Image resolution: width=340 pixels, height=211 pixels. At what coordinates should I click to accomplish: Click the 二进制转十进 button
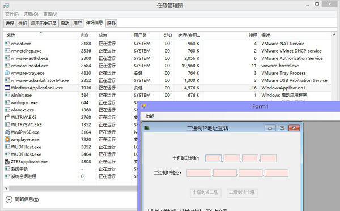pos(242,192)
